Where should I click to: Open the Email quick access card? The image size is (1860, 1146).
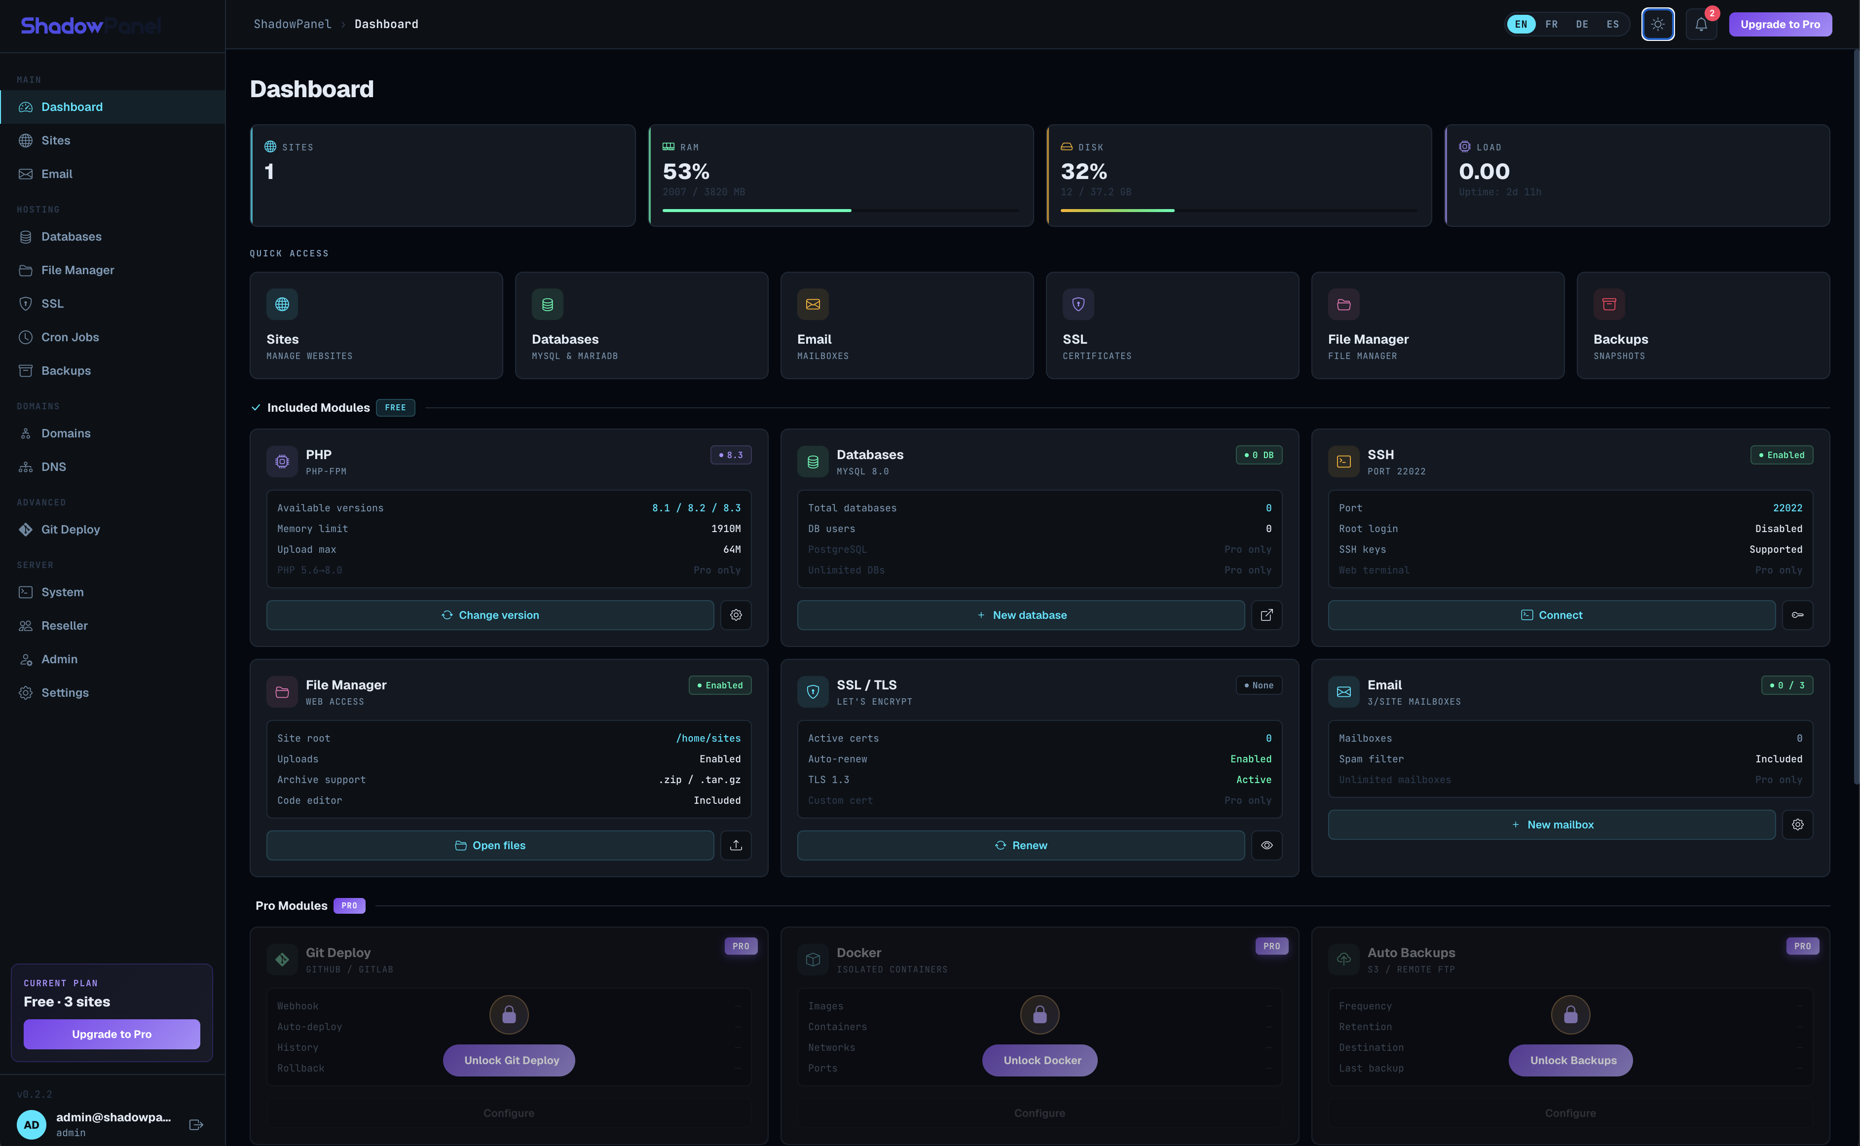(907, 325)
